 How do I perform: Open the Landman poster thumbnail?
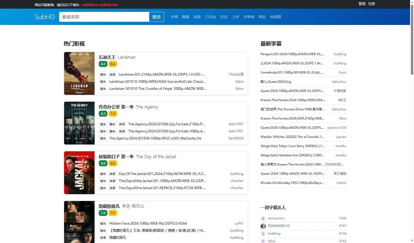(79, 73)
